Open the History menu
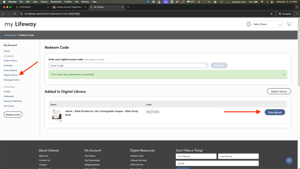Viewport: 300px width, 169px height. pos(44,2)
